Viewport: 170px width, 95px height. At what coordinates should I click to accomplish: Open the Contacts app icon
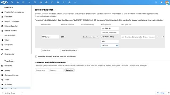click(46, 2)
